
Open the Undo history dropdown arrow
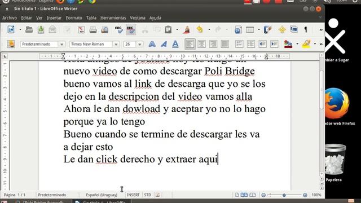click(x=209, y=29)
